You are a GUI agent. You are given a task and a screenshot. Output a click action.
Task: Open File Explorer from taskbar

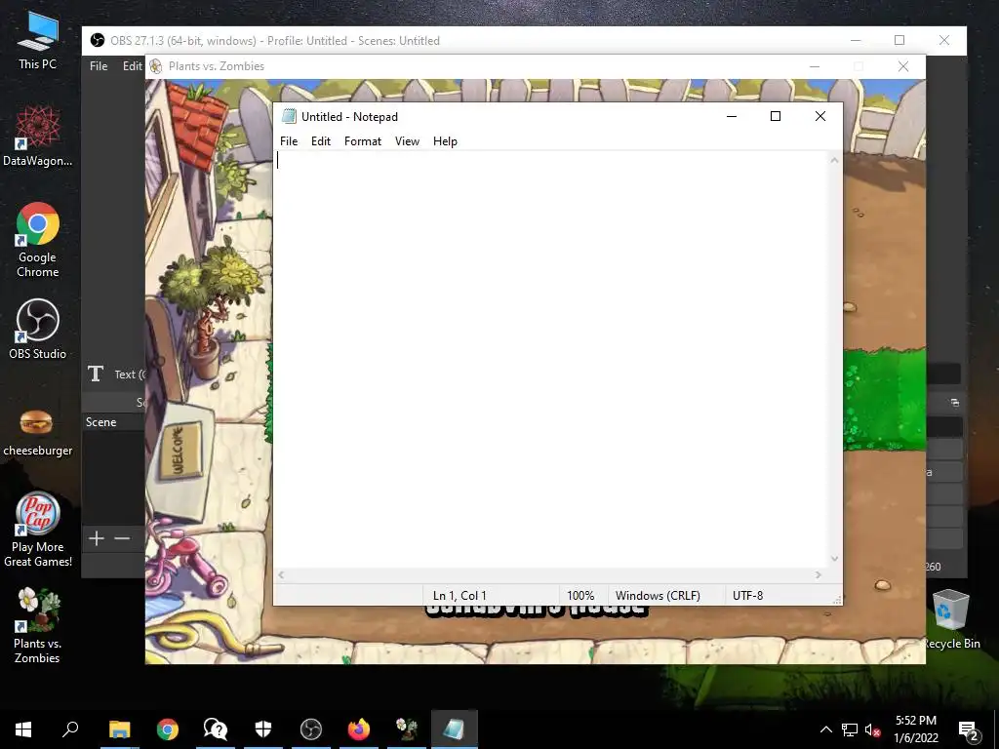[119, 729]
